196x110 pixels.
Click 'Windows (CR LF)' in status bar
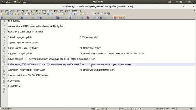pyautogui.click(x=163, y=109)
